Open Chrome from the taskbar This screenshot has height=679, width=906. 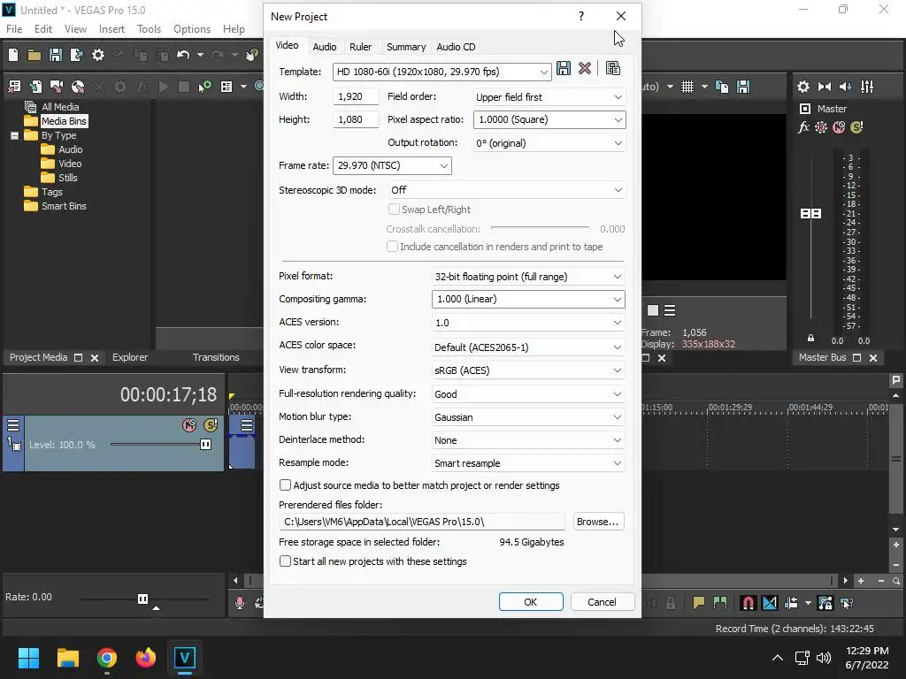(107, 658)
